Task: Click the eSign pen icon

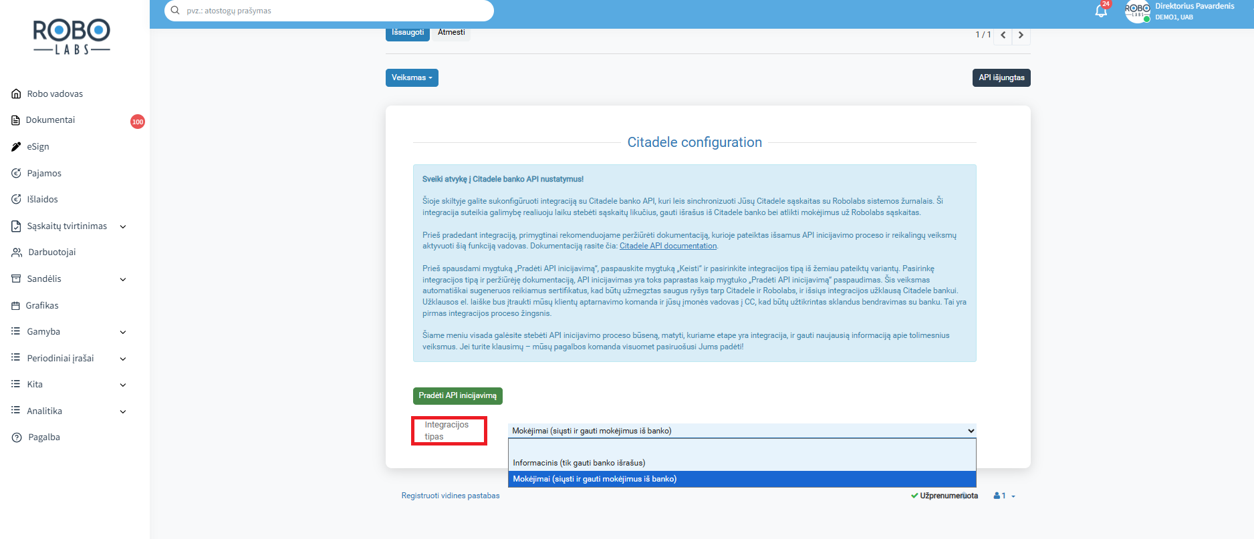Action: (x=16, y=147)
